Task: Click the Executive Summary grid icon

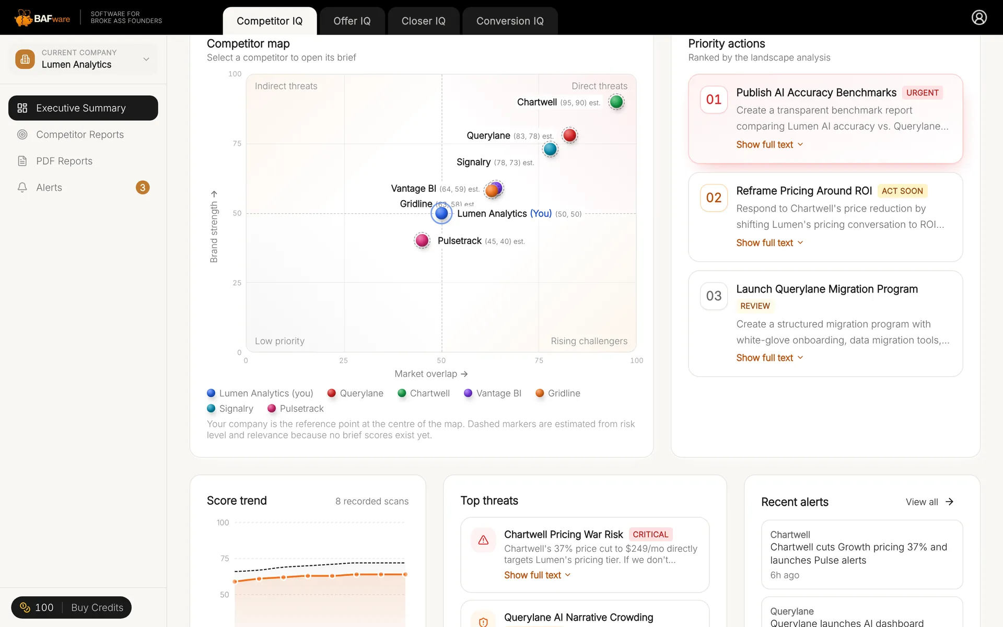Action: 22,108
